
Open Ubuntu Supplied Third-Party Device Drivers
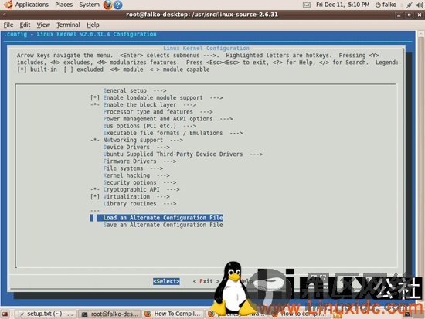183,154
